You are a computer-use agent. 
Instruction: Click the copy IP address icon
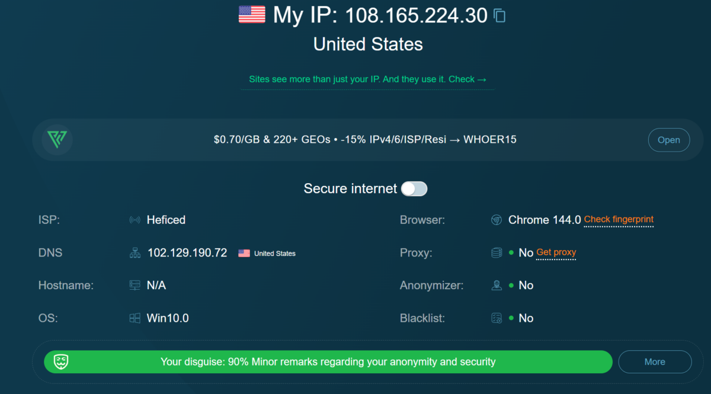click(x=499, y=16)
